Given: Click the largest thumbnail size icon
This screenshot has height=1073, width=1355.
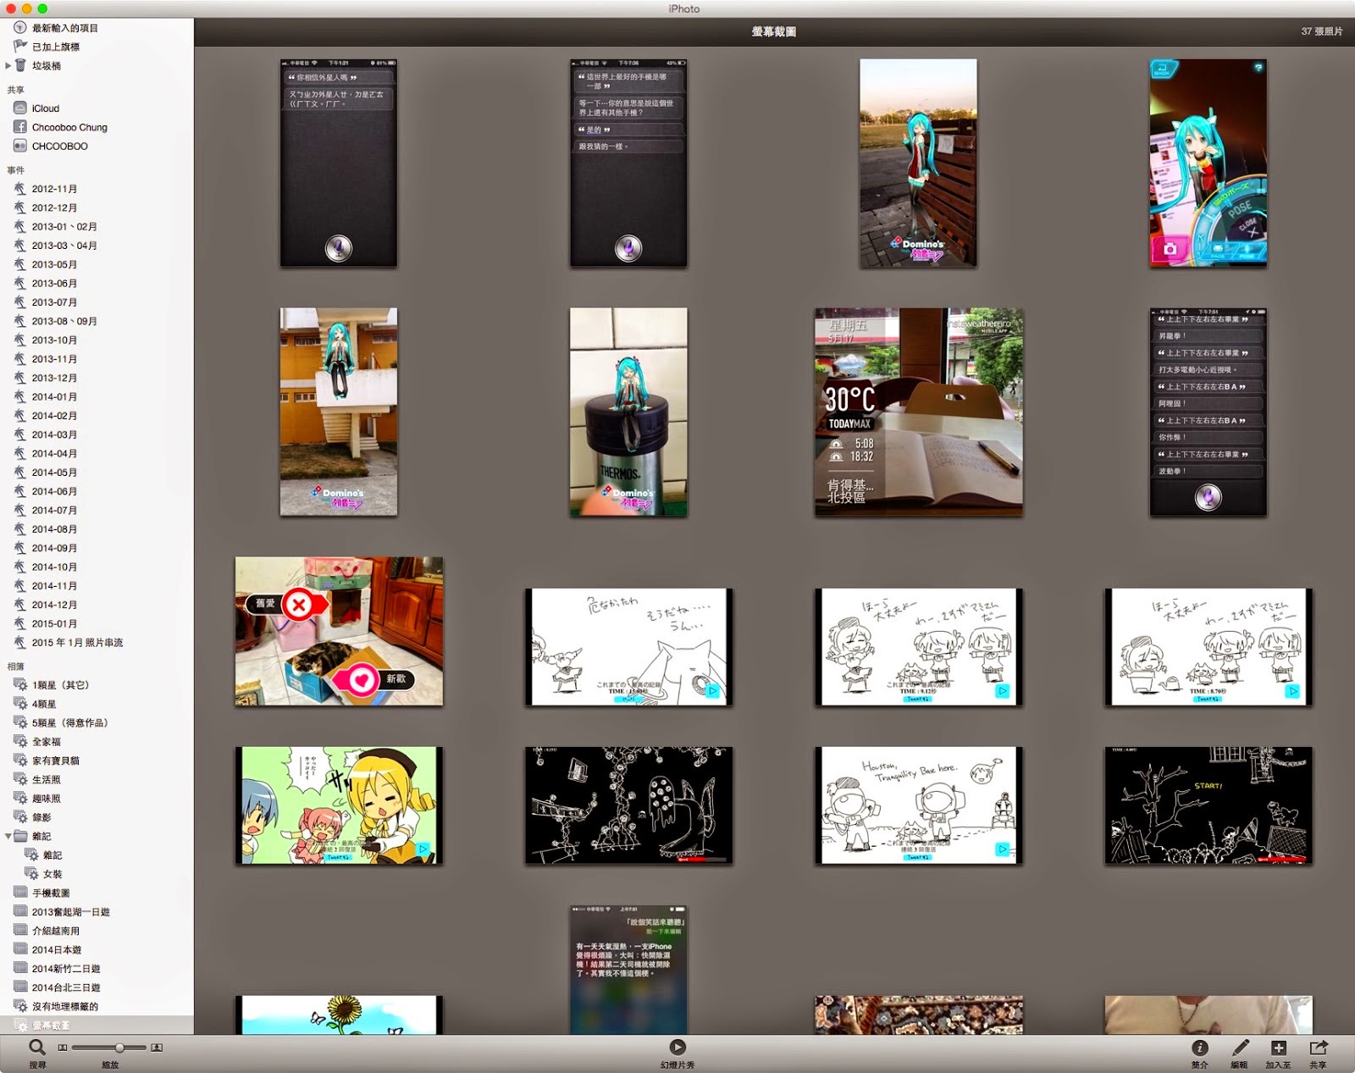Looking at the screenshot, I should click(x=157, y=1048).
